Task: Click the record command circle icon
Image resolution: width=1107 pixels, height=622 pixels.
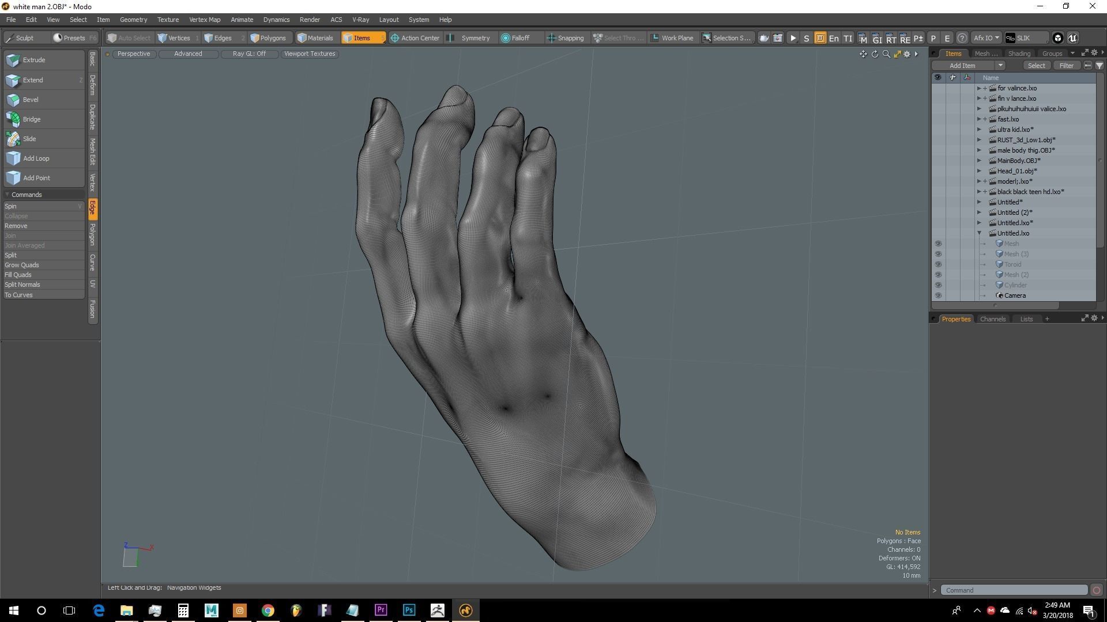Action: (1097, 590)
